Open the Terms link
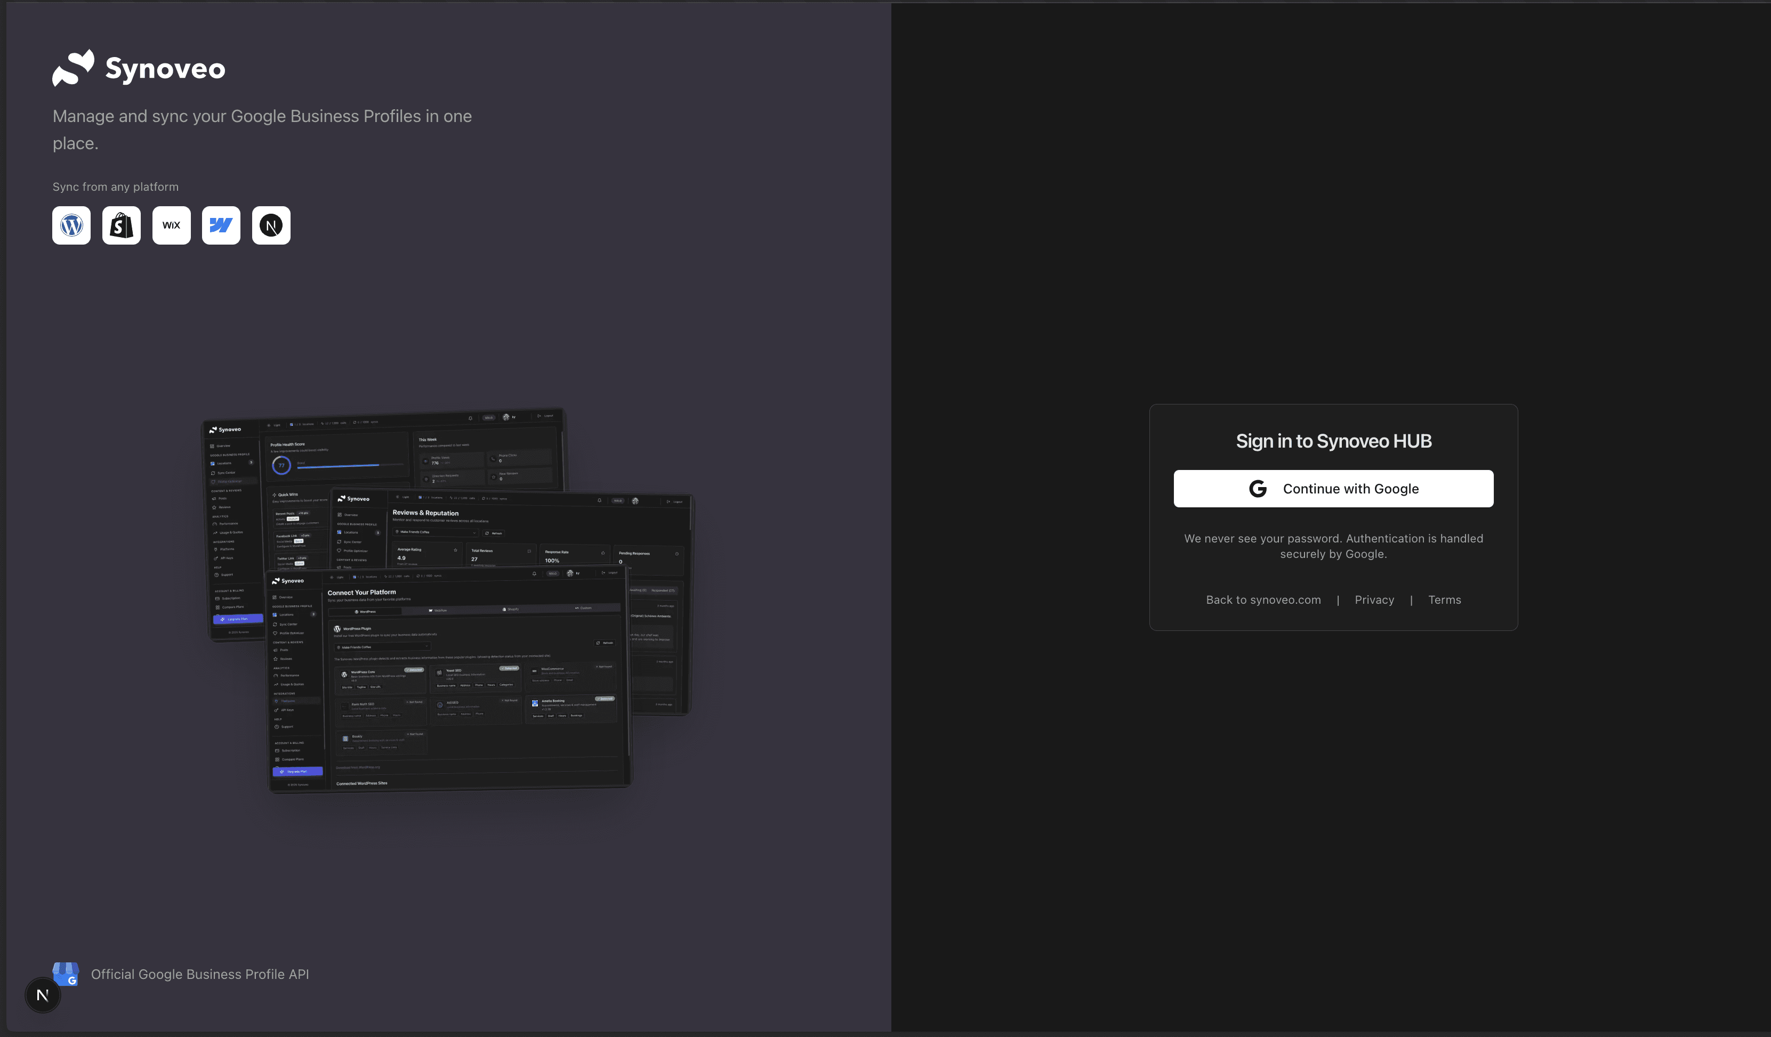 [x=1444, y=600]
